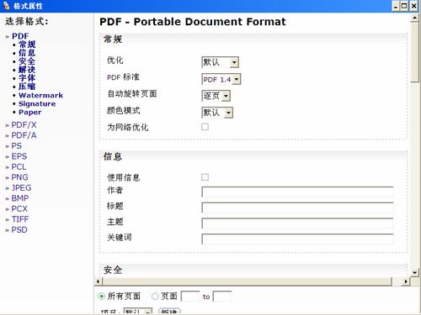This screenshot has width=421, height=315.
Task: Open the 颜色模式 dropdown
Action: (x=217, y=113)
